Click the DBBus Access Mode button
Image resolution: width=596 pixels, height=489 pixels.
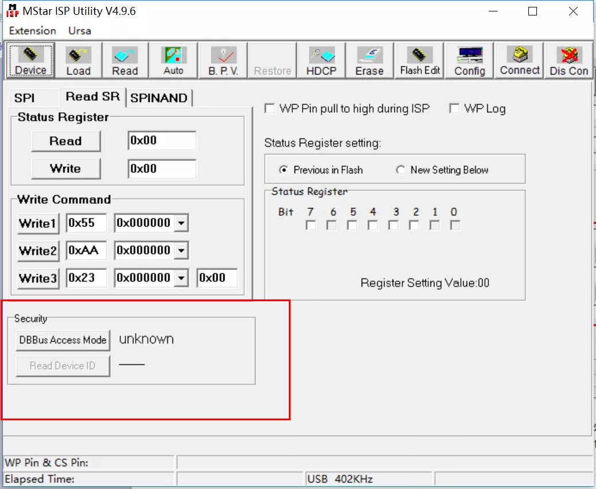point(63,340)
